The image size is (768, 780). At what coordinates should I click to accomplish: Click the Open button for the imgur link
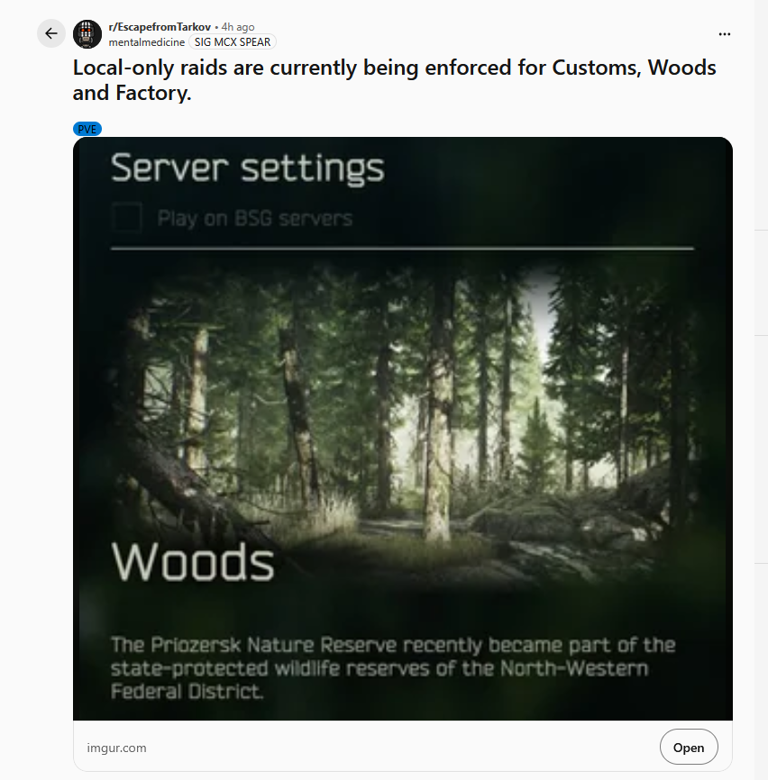689,748
